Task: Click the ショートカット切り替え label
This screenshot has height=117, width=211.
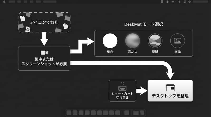Action: (122, 95)
